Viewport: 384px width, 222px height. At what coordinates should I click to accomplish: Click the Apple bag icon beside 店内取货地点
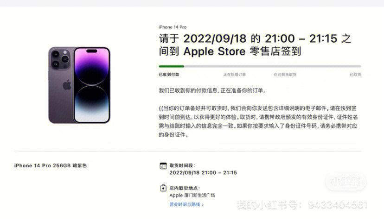pos(163,188)
